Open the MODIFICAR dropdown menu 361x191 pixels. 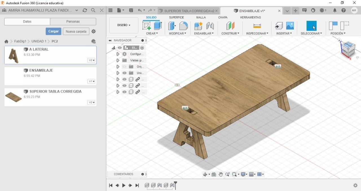[177, 33]
